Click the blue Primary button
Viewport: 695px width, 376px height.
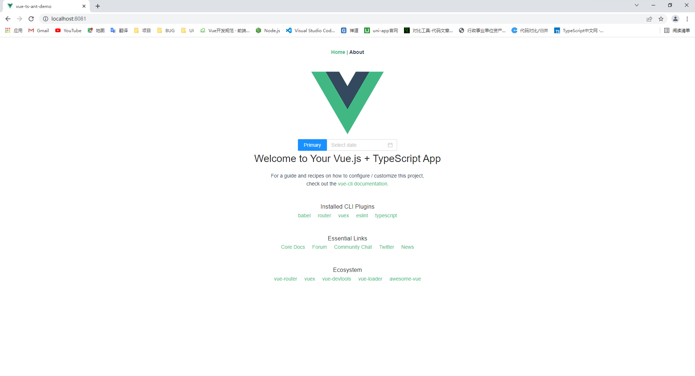coord(312,145)
